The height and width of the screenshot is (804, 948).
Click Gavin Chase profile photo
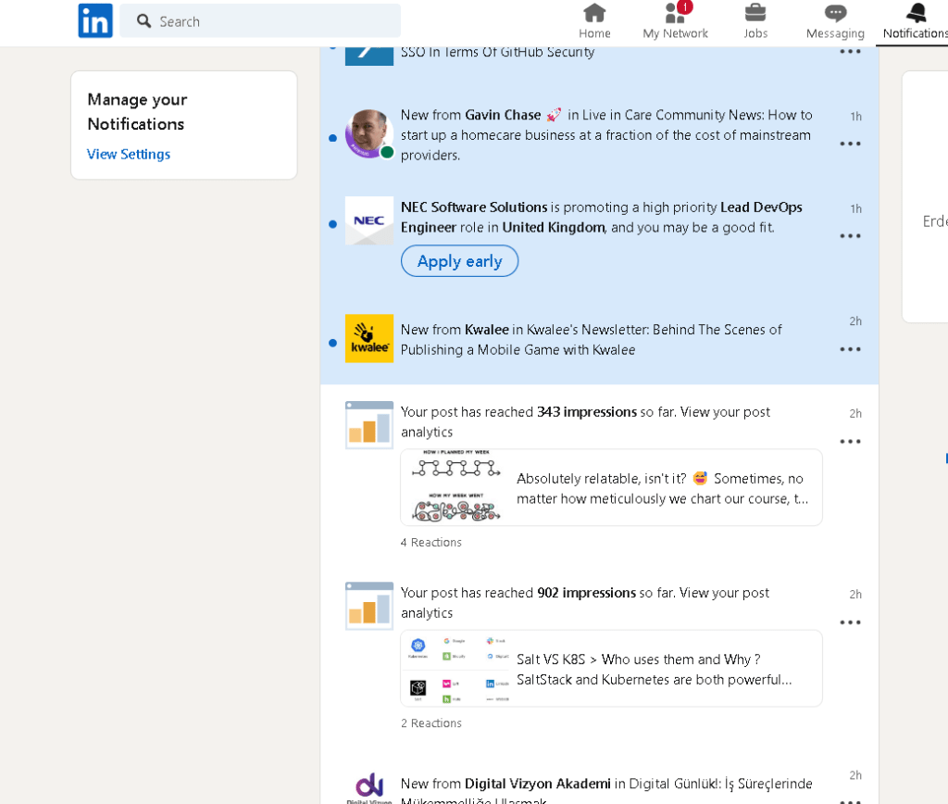(368, 133)
